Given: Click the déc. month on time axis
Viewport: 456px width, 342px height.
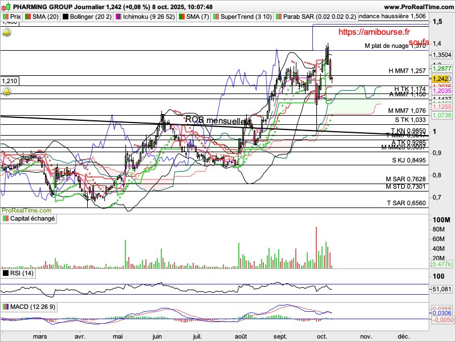Looking at the screenshot, I should [x=404, y=336].
